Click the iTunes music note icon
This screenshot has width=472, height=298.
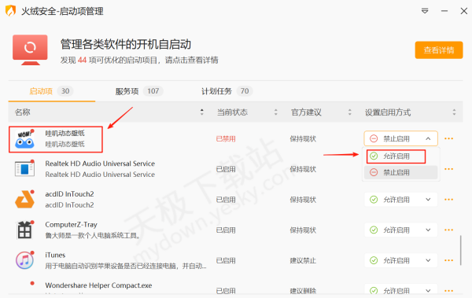24,260
